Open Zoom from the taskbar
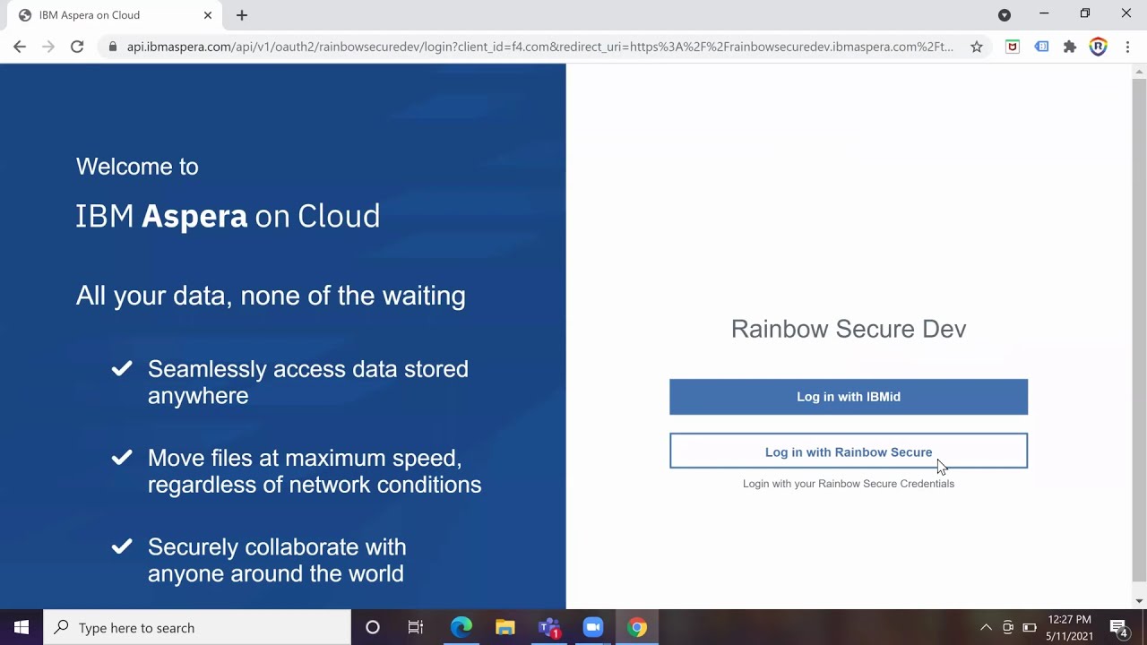Screen dimensions: 1147x645 point(593,627)
